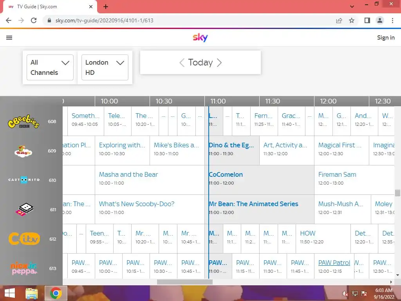Open Dino & the Egg 11:00 - 11:30 listing
The height and width of the screenshot is (301, 401).
[x=232, y=150]
